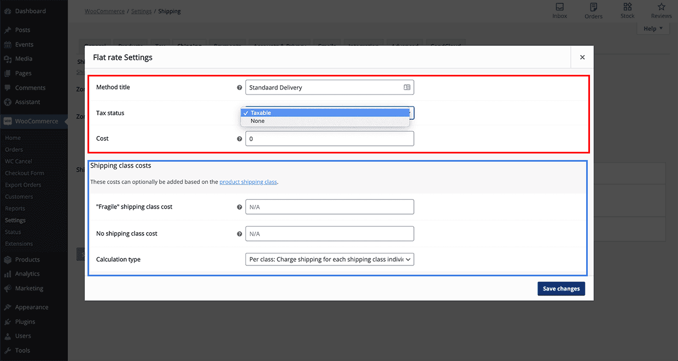Click the Tools wrench icon
The image size is (678, 361).
pyautogui.click(x=7, y=350)
